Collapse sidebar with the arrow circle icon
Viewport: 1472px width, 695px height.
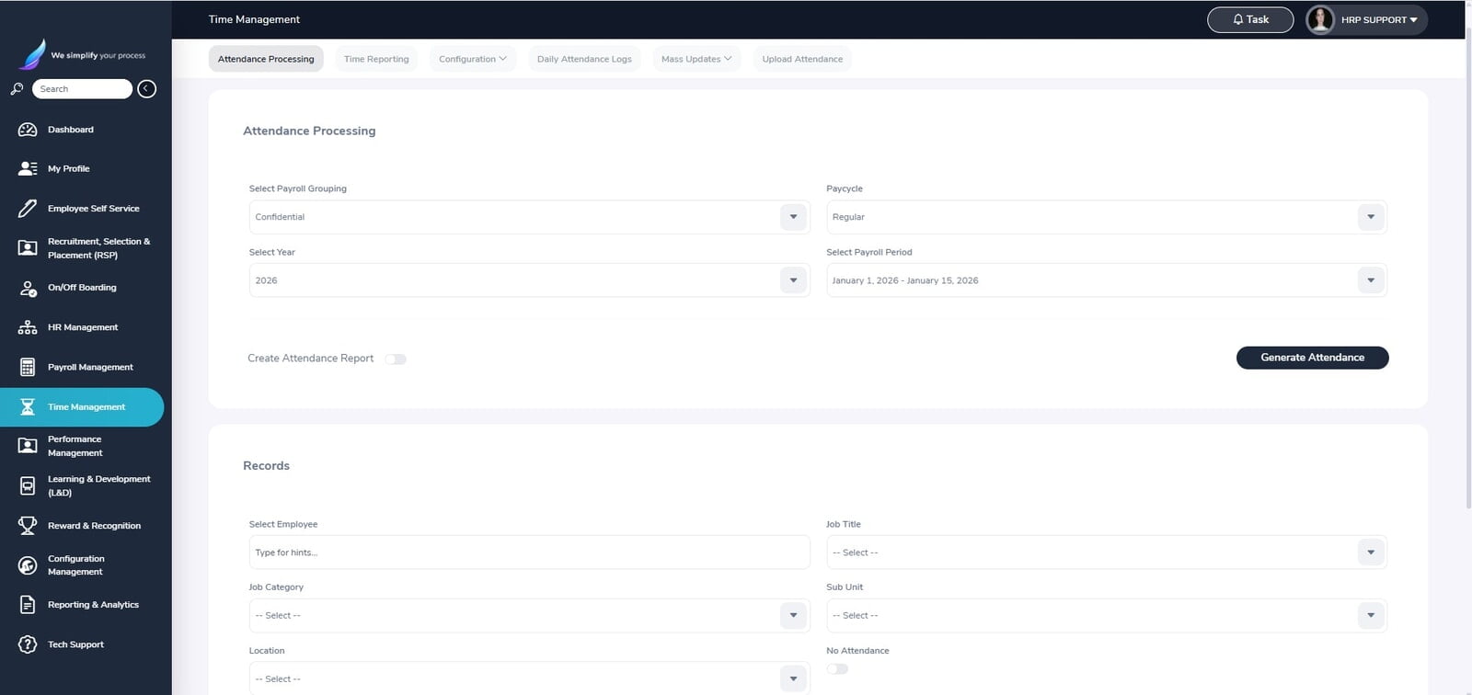pyautogui.click(x=146, y=89)
